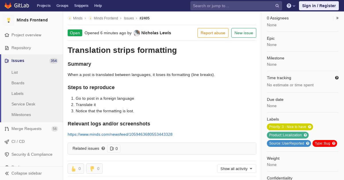Click the Time tracking help icon
344x180 pixels.
(x=337, y=78)
